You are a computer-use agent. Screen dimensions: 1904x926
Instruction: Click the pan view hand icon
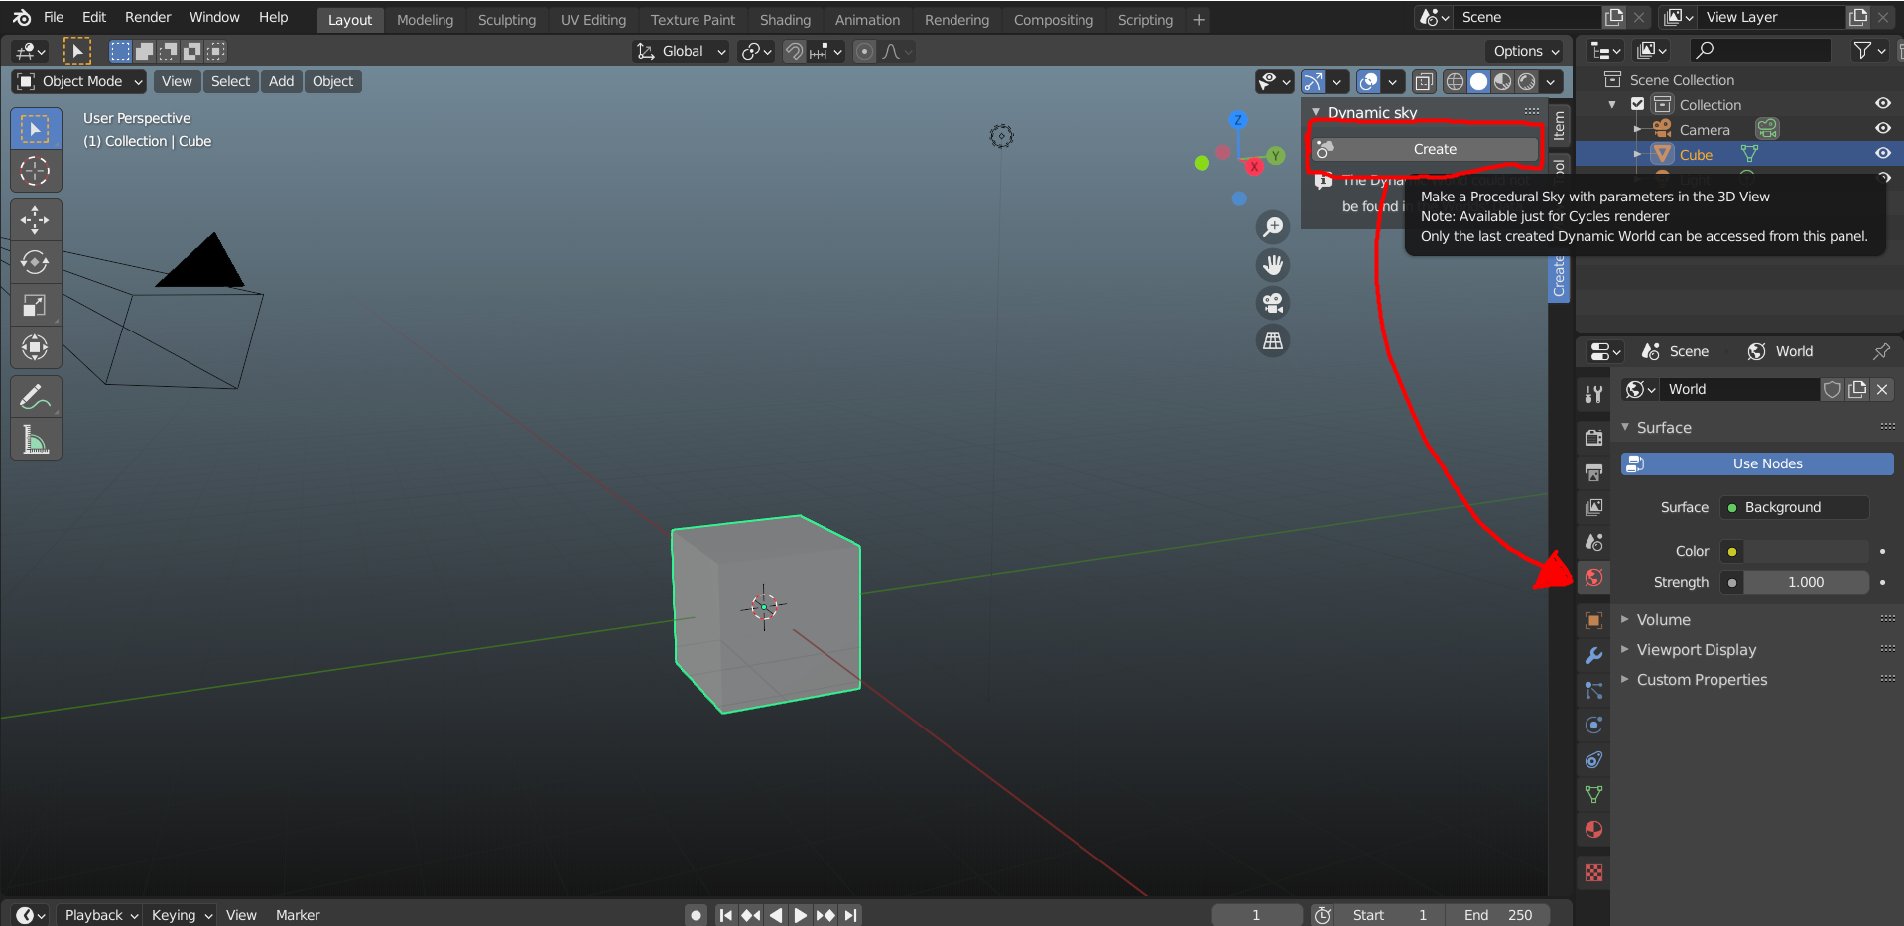click(x=1272, y=265)
